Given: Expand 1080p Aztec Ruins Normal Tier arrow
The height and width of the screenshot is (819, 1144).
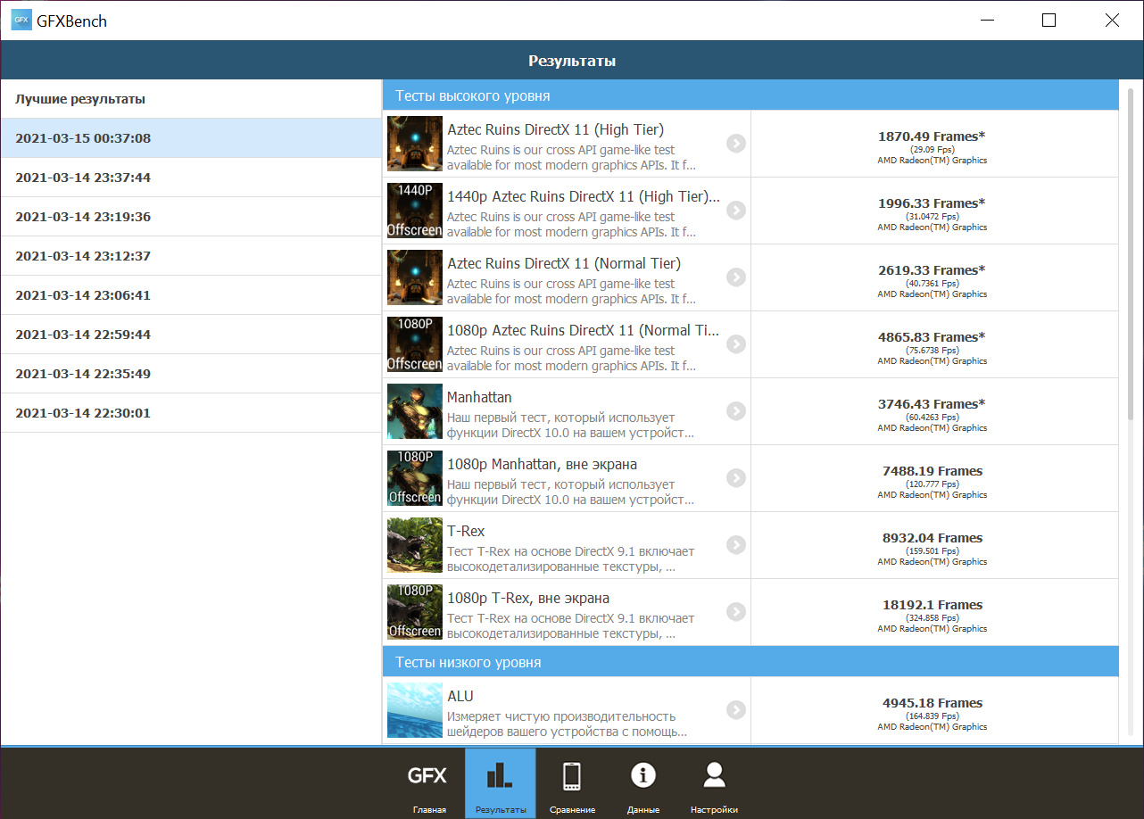Looking at the screenshot, I should (735, 344).
